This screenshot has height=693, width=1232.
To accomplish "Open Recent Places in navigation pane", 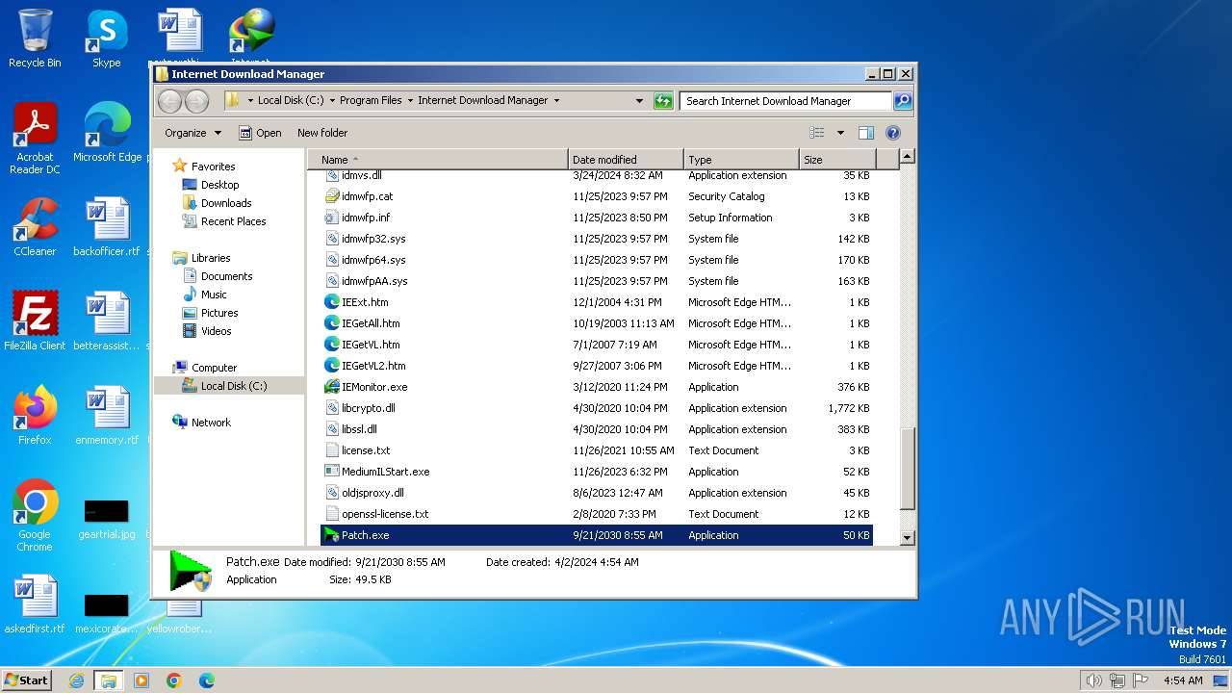I will (x=233, y=221).
